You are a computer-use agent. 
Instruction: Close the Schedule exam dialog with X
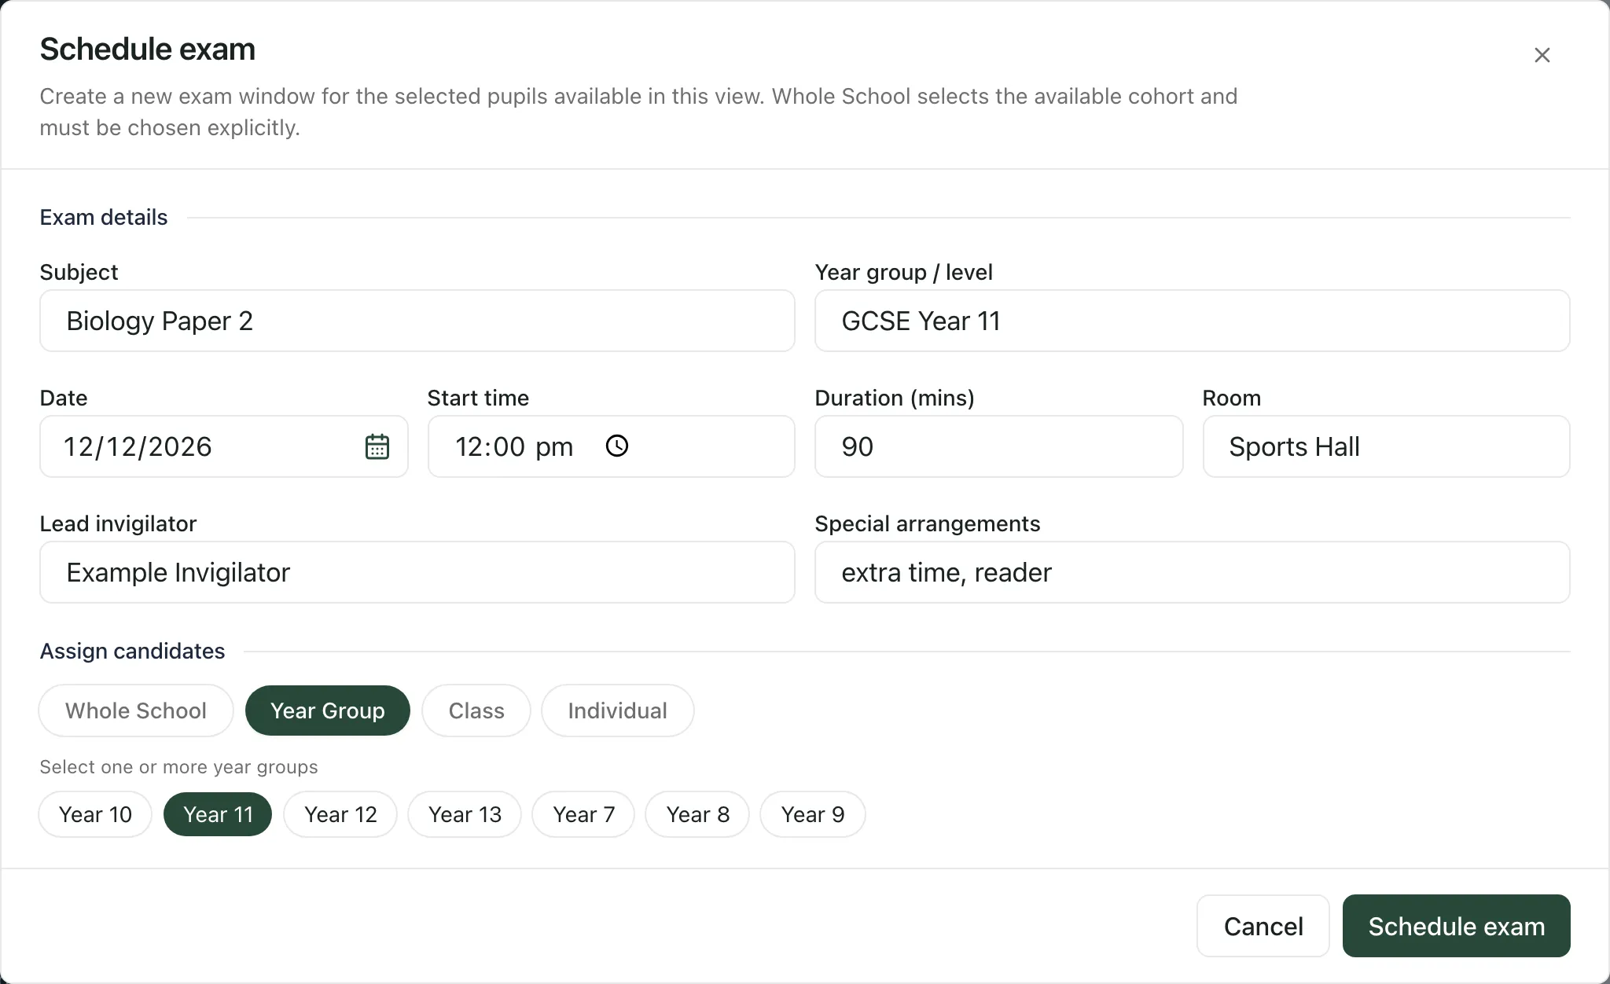[x=1542, y=55]
